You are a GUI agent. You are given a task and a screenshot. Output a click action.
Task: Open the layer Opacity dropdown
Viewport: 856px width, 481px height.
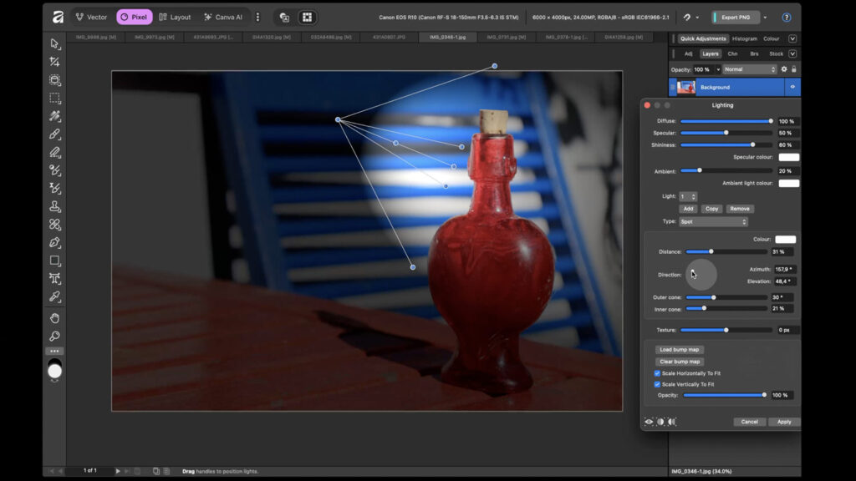pyautogui.click(x=719, y=69)
